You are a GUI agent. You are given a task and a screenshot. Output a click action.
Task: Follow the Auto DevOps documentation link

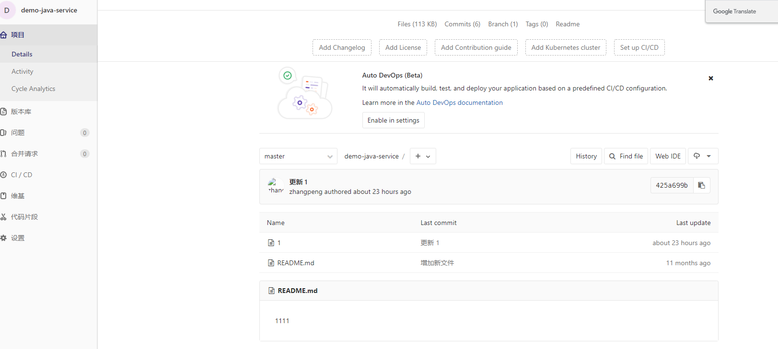[459, 102]
